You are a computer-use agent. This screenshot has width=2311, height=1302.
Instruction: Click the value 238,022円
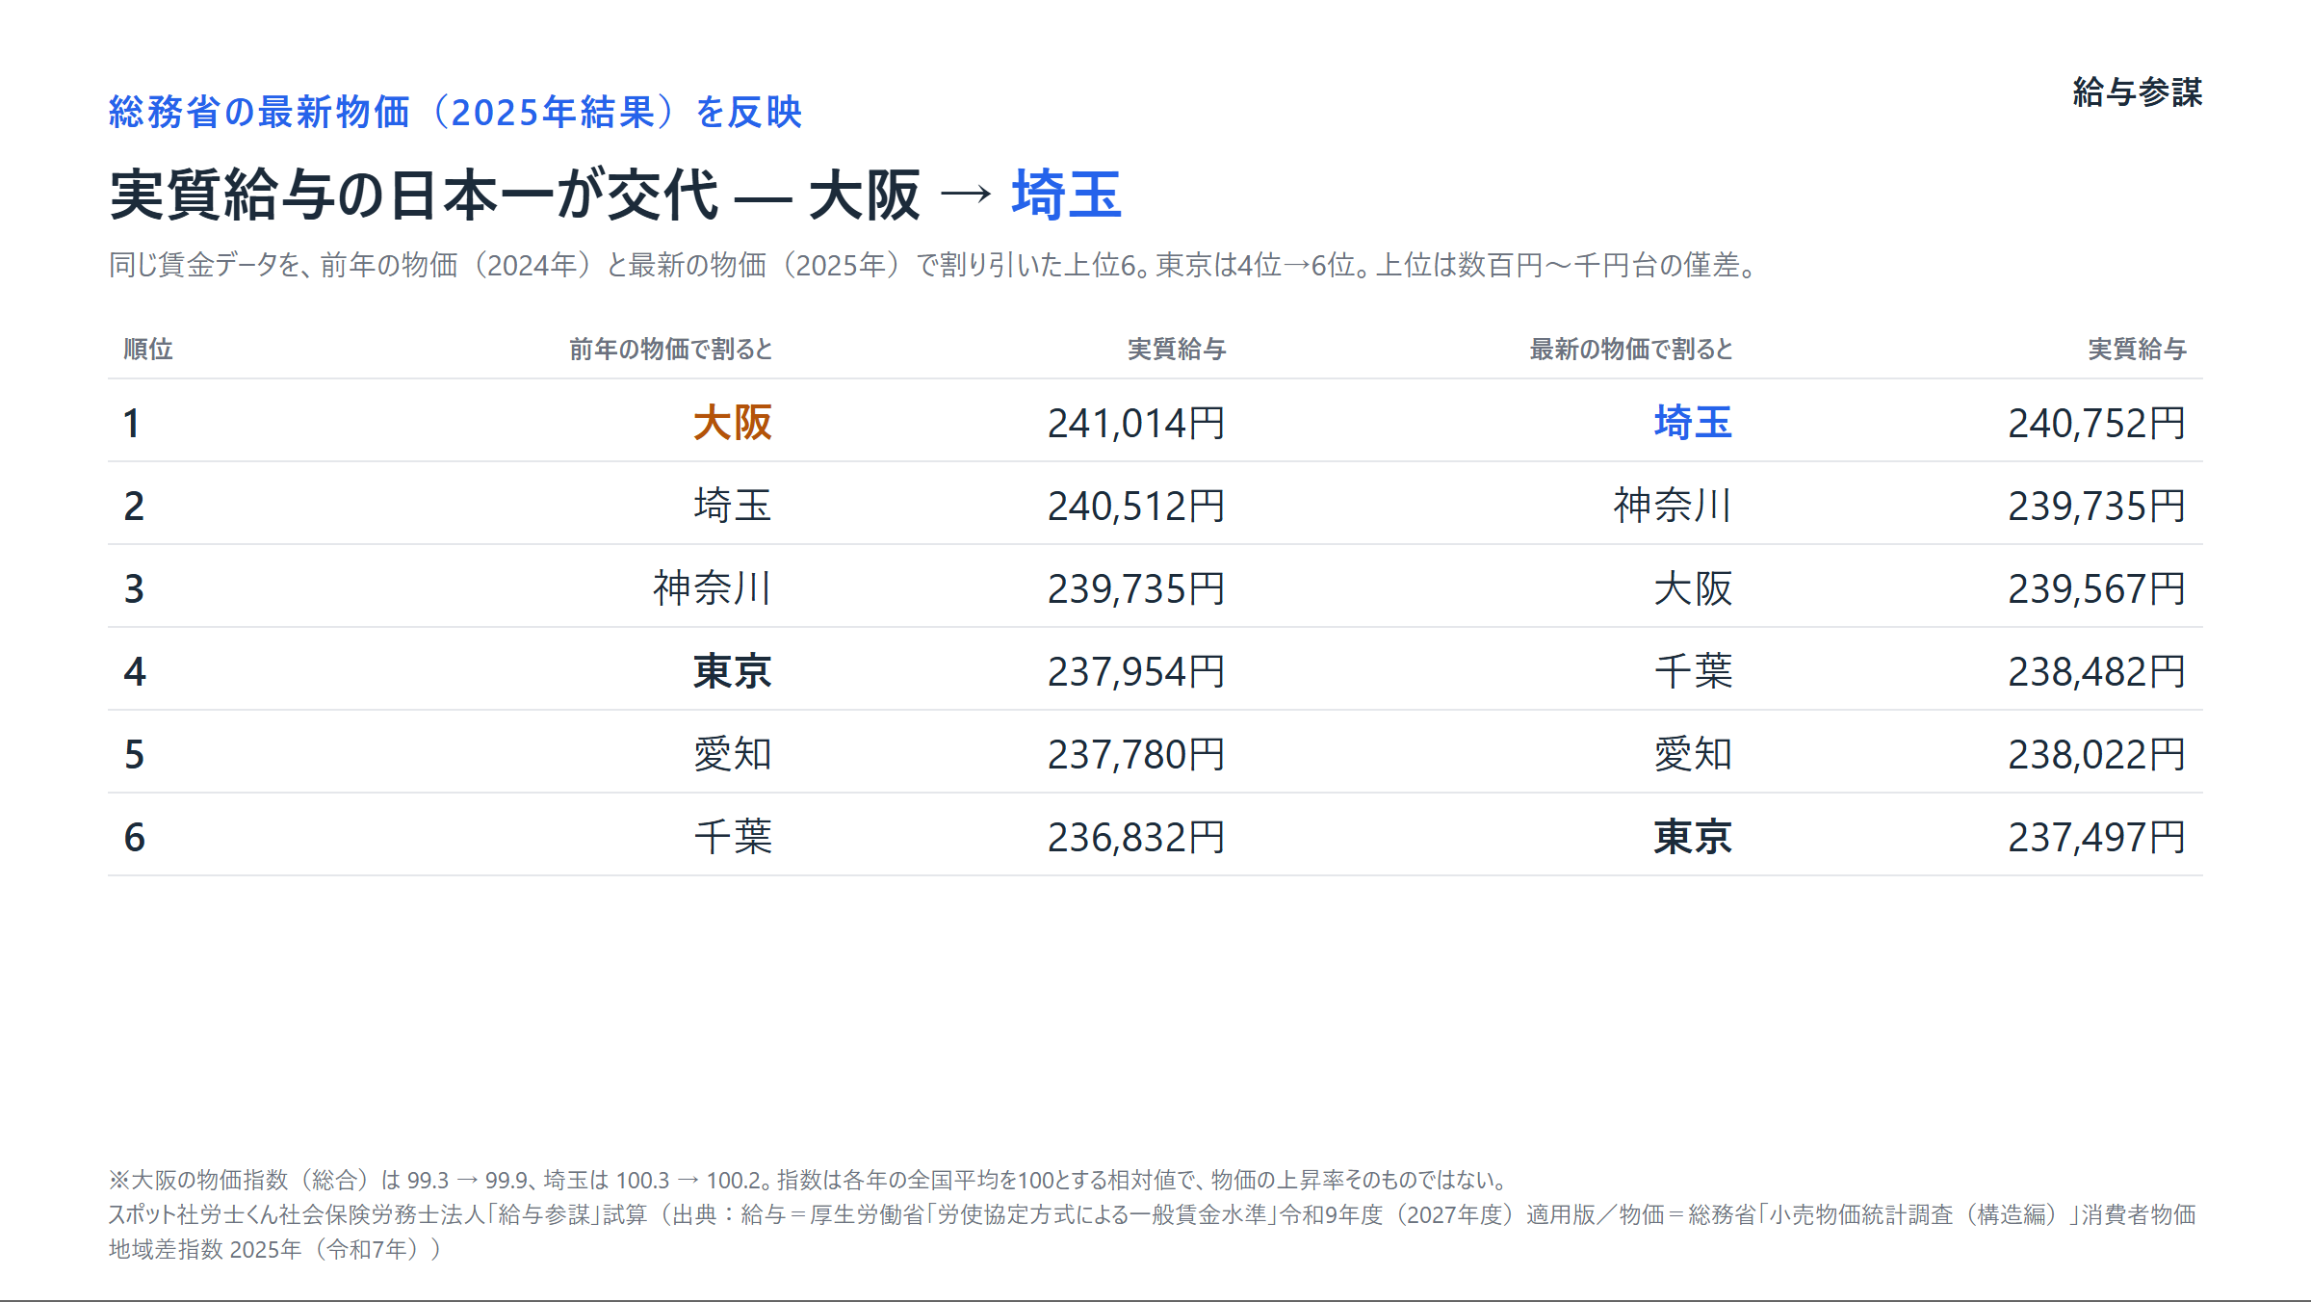click(x=2097, y=754)
